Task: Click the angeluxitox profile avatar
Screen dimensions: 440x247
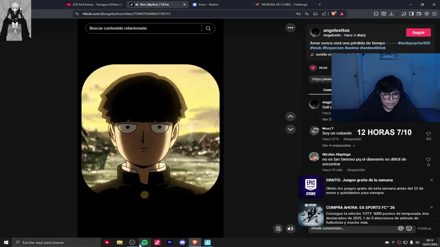Action: pyautogui.click(x=315, y=33)
